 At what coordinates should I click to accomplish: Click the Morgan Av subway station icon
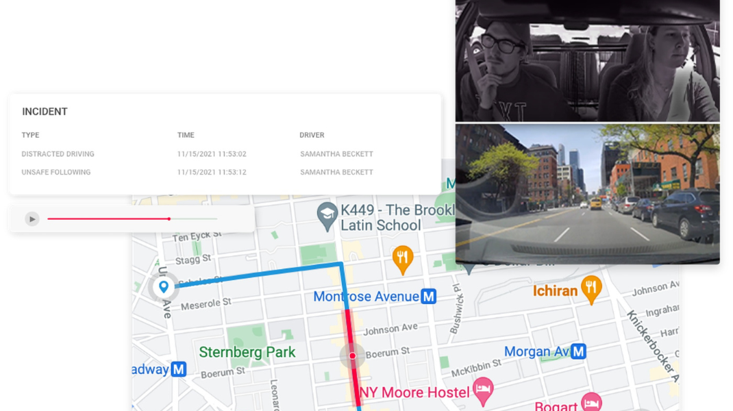point(578,351)
